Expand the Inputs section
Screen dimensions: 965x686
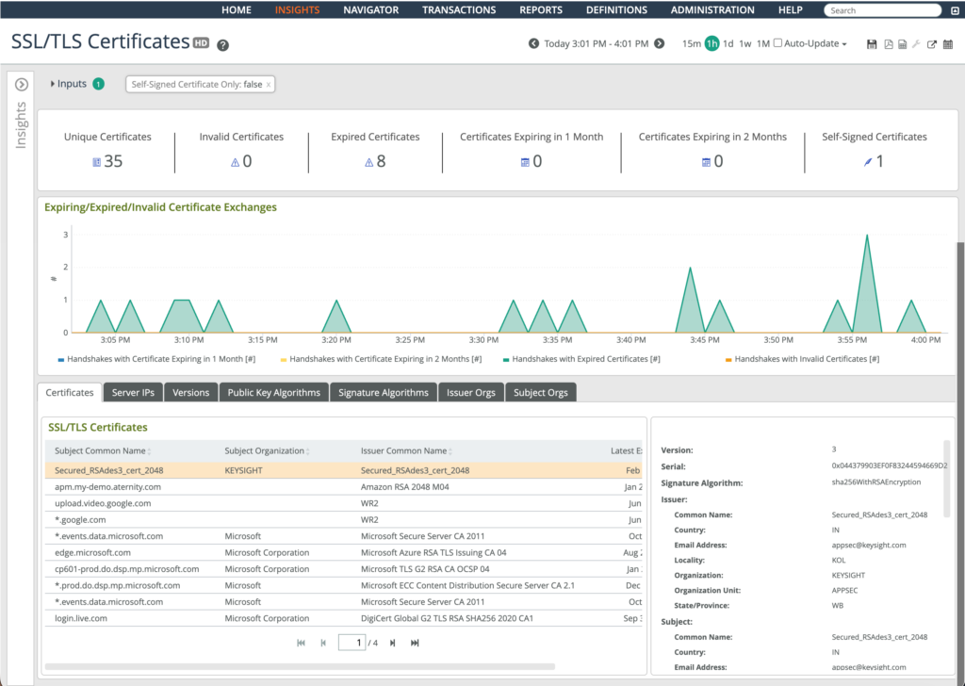pyautogui.click(x=68, y=84)
